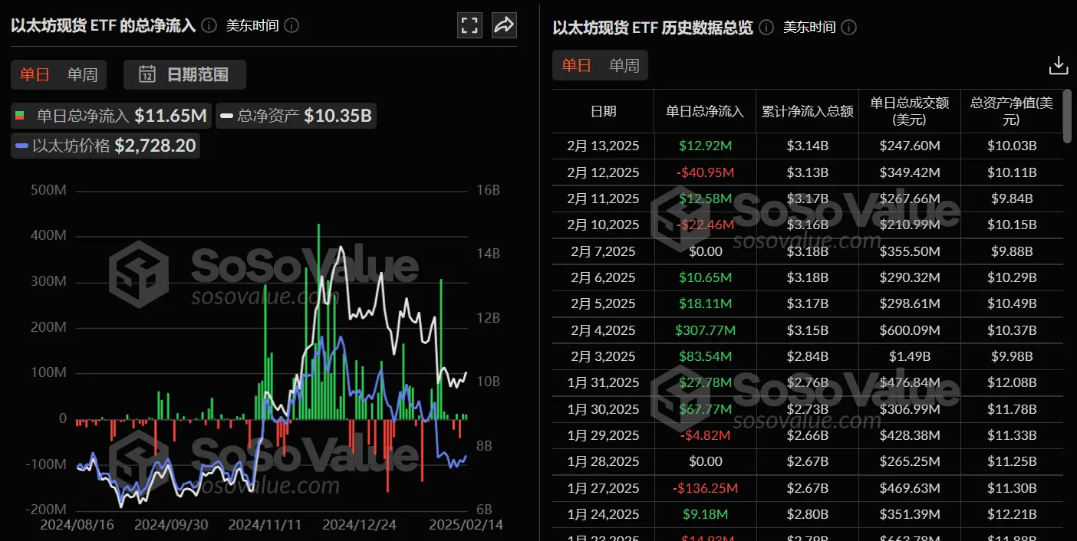Screen dimensions: 1077x541
Task: Select the table's 单日 button
Action: (576, 66)
